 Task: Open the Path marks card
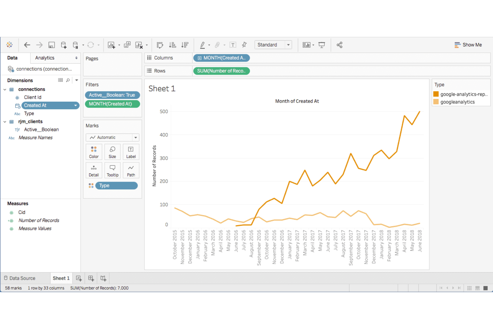pyautogui.click(x=131, y=170)
